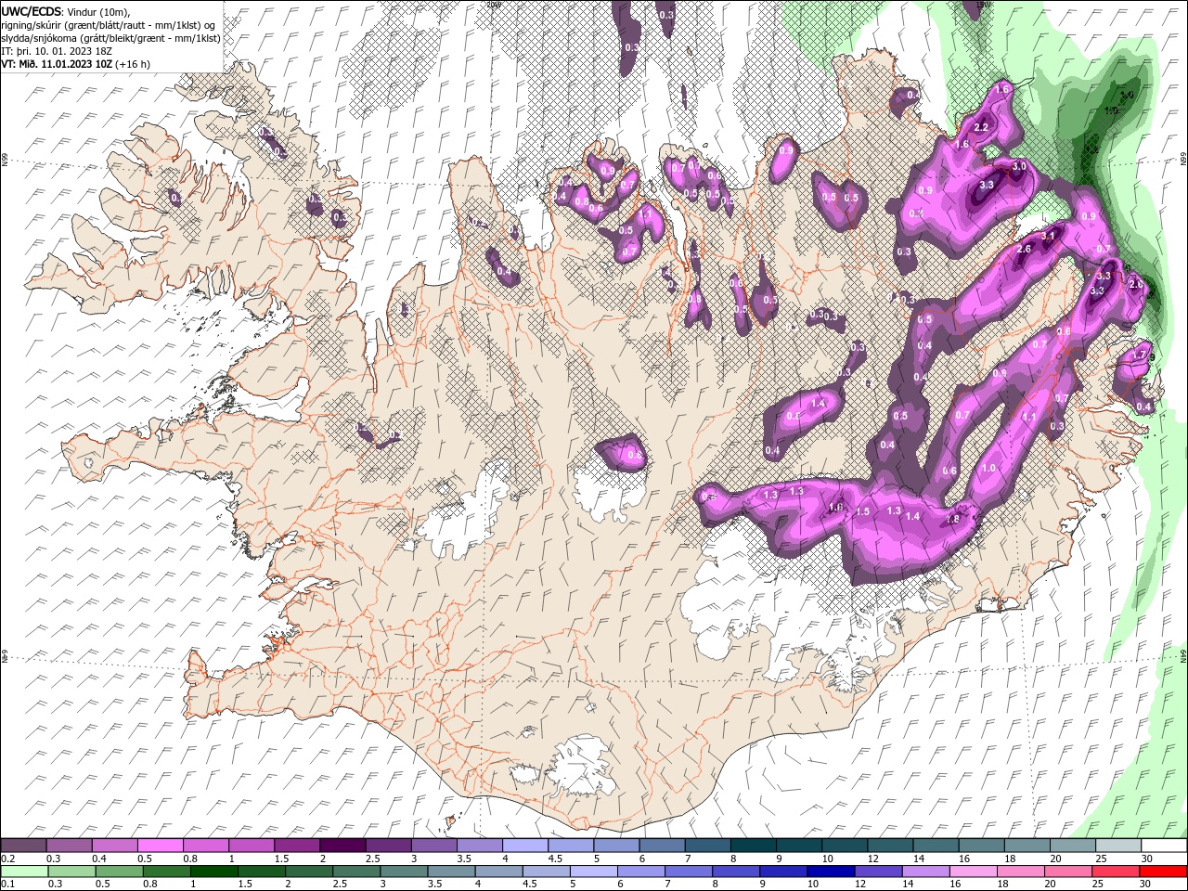Select the rain legend swatch between 0.3 and 0.5
The height and width of the screenshot is (891, 1188).
(71, 872)
